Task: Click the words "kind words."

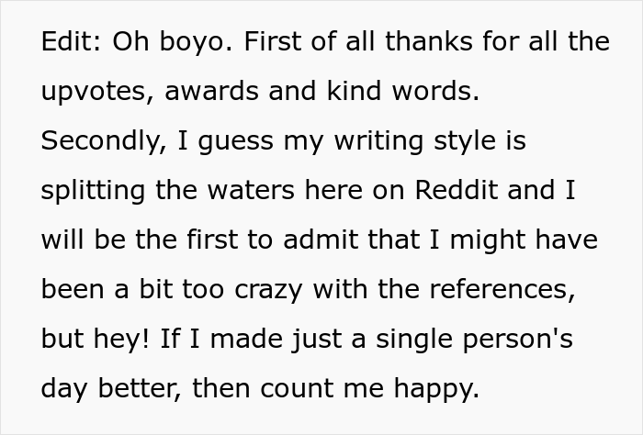Action: [403, 90]
